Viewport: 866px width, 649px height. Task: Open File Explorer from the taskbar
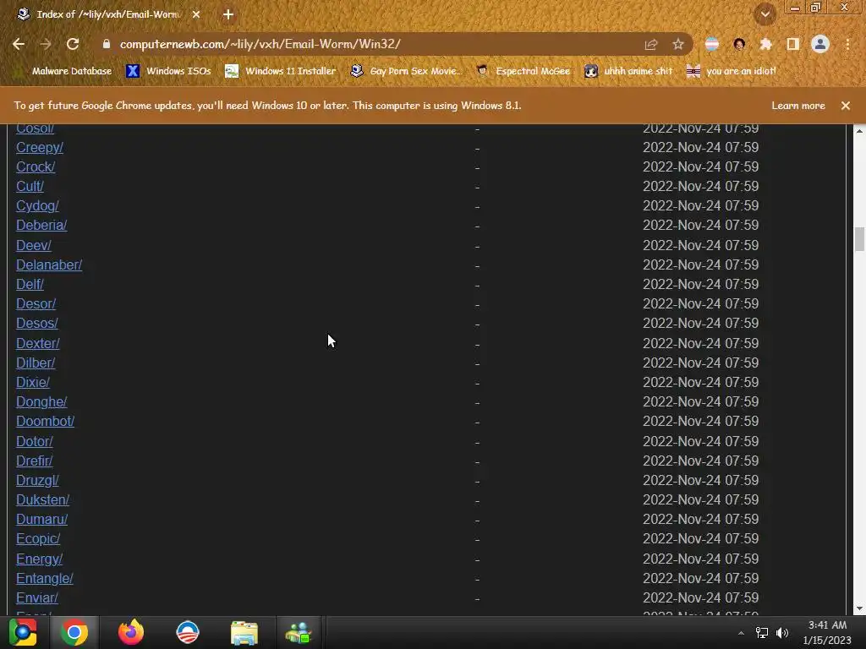pos(244,633)
